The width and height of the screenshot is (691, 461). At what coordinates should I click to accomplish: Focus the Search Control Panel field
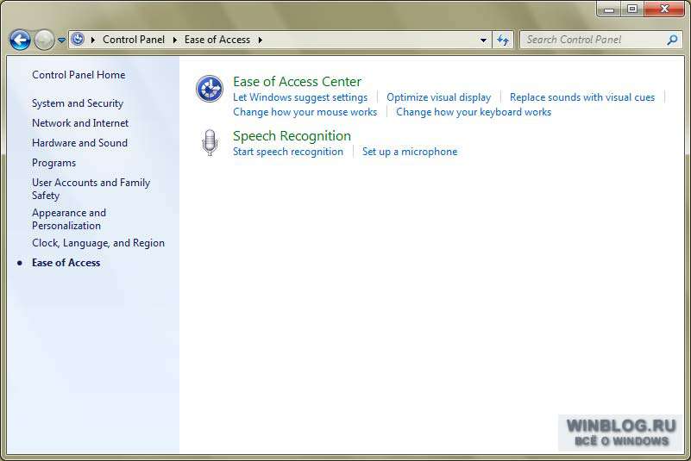[x=600, y=40]
